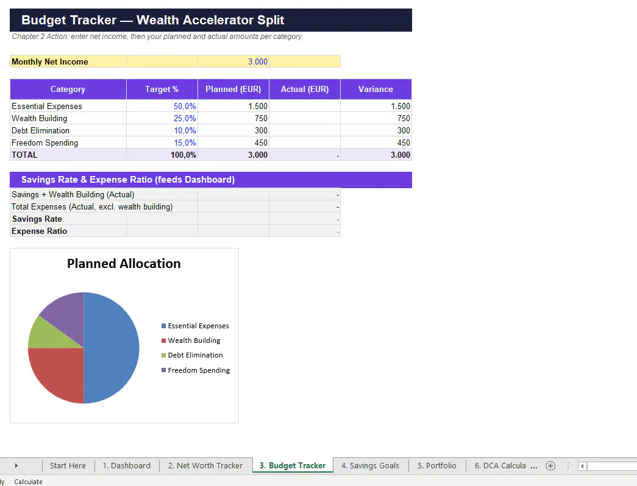Select the Category column header
The height and width of the screenshot is (486, 637).
[68, 90]
